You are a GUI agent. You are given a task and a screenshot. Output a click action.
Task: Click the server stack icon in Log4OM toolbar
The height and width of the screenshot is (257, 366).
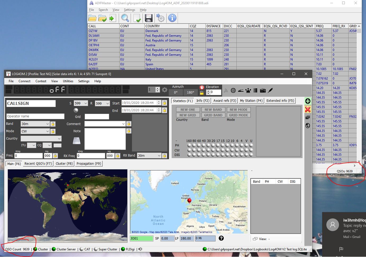(x=255, y=90)
